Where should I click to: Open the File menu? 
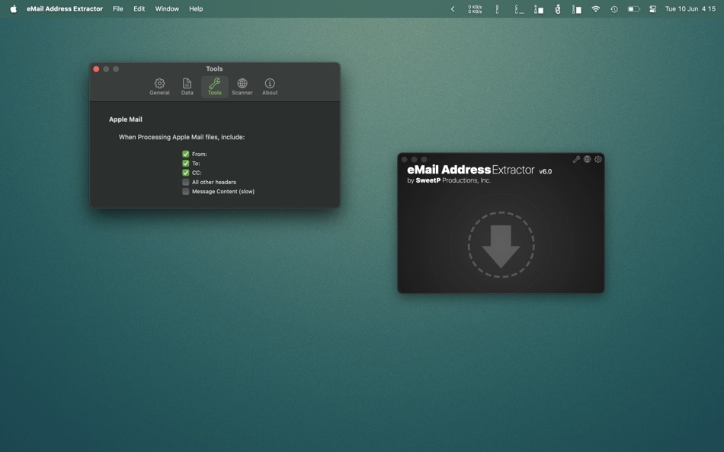tap(117, 9)
